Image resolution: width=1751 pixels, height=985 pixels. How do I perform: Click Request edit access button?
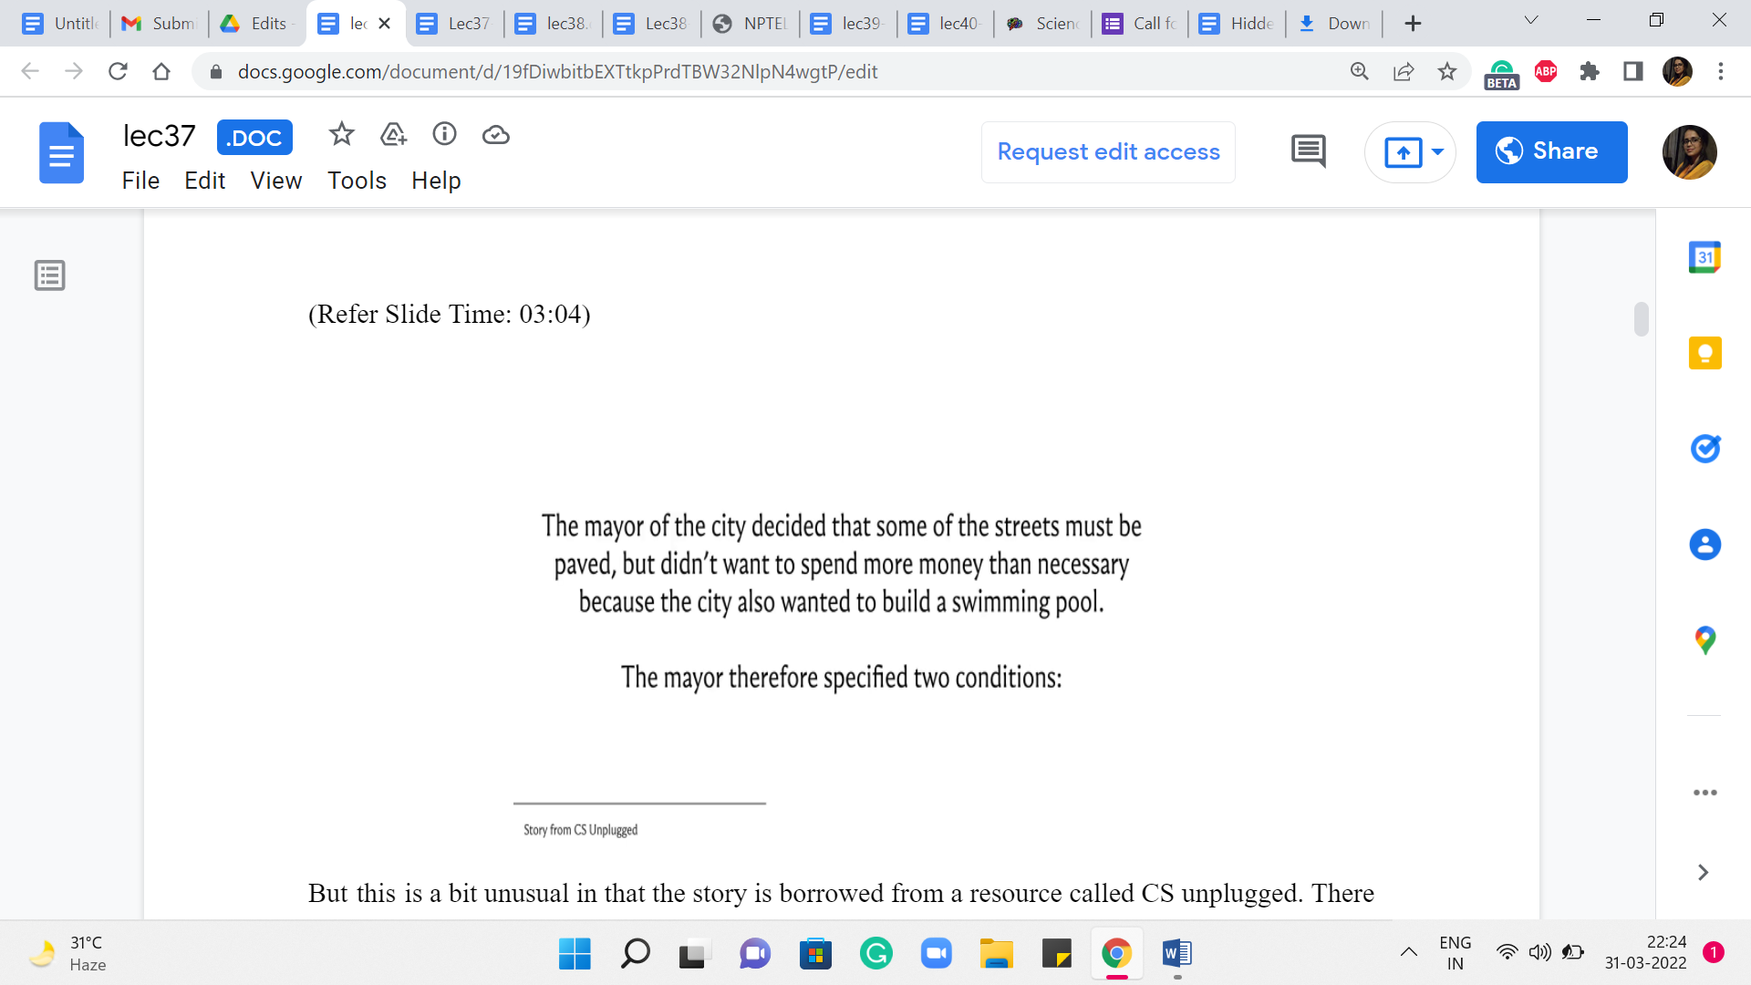[x=1108, y=151]
